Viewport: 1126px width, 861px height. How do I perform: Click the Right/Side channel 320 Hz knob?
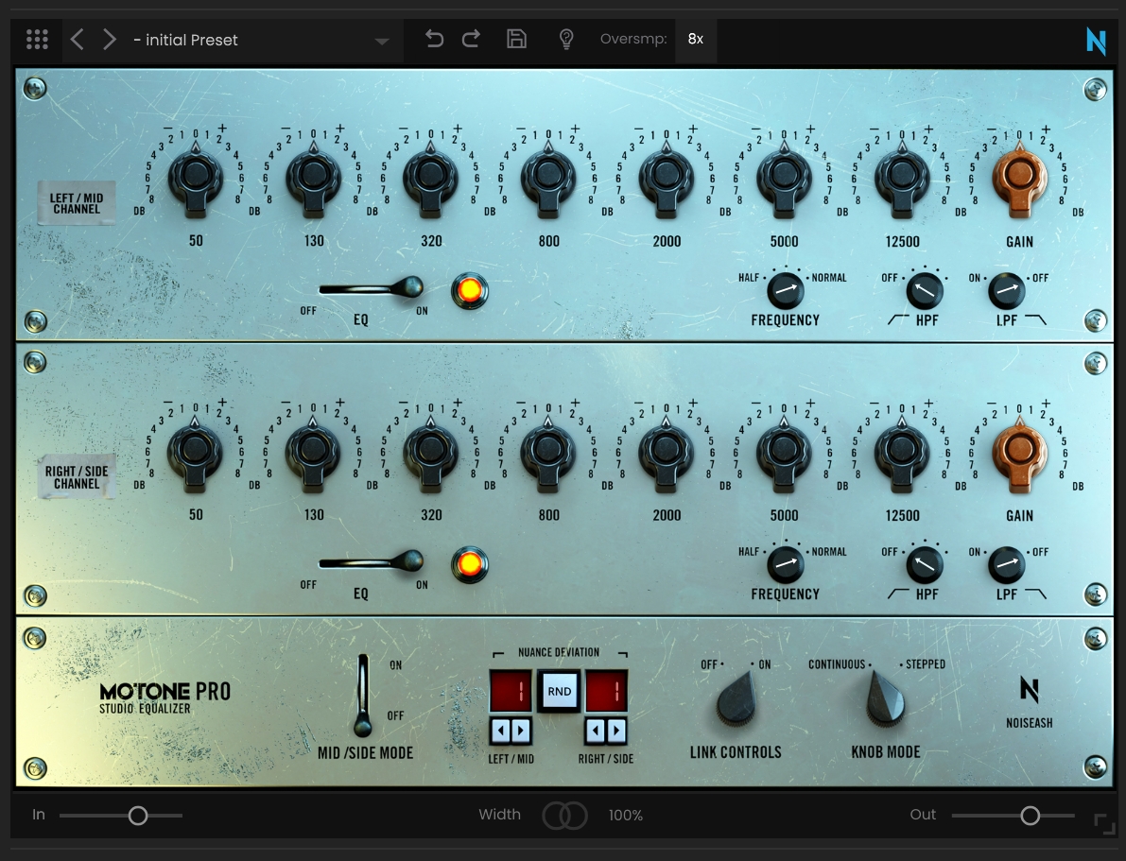[431, 453]
